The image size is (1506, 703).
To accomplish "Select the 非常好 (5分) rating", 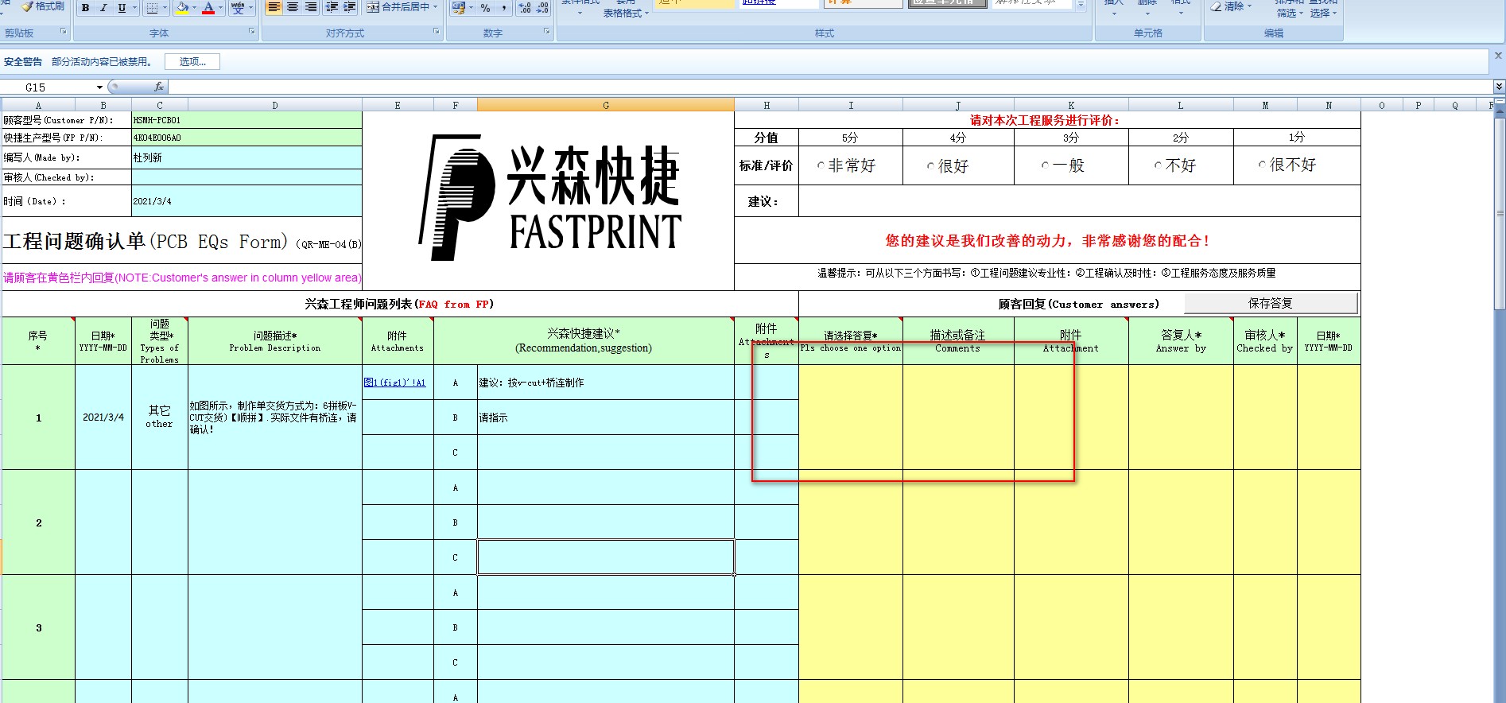I will click(821, 166).
